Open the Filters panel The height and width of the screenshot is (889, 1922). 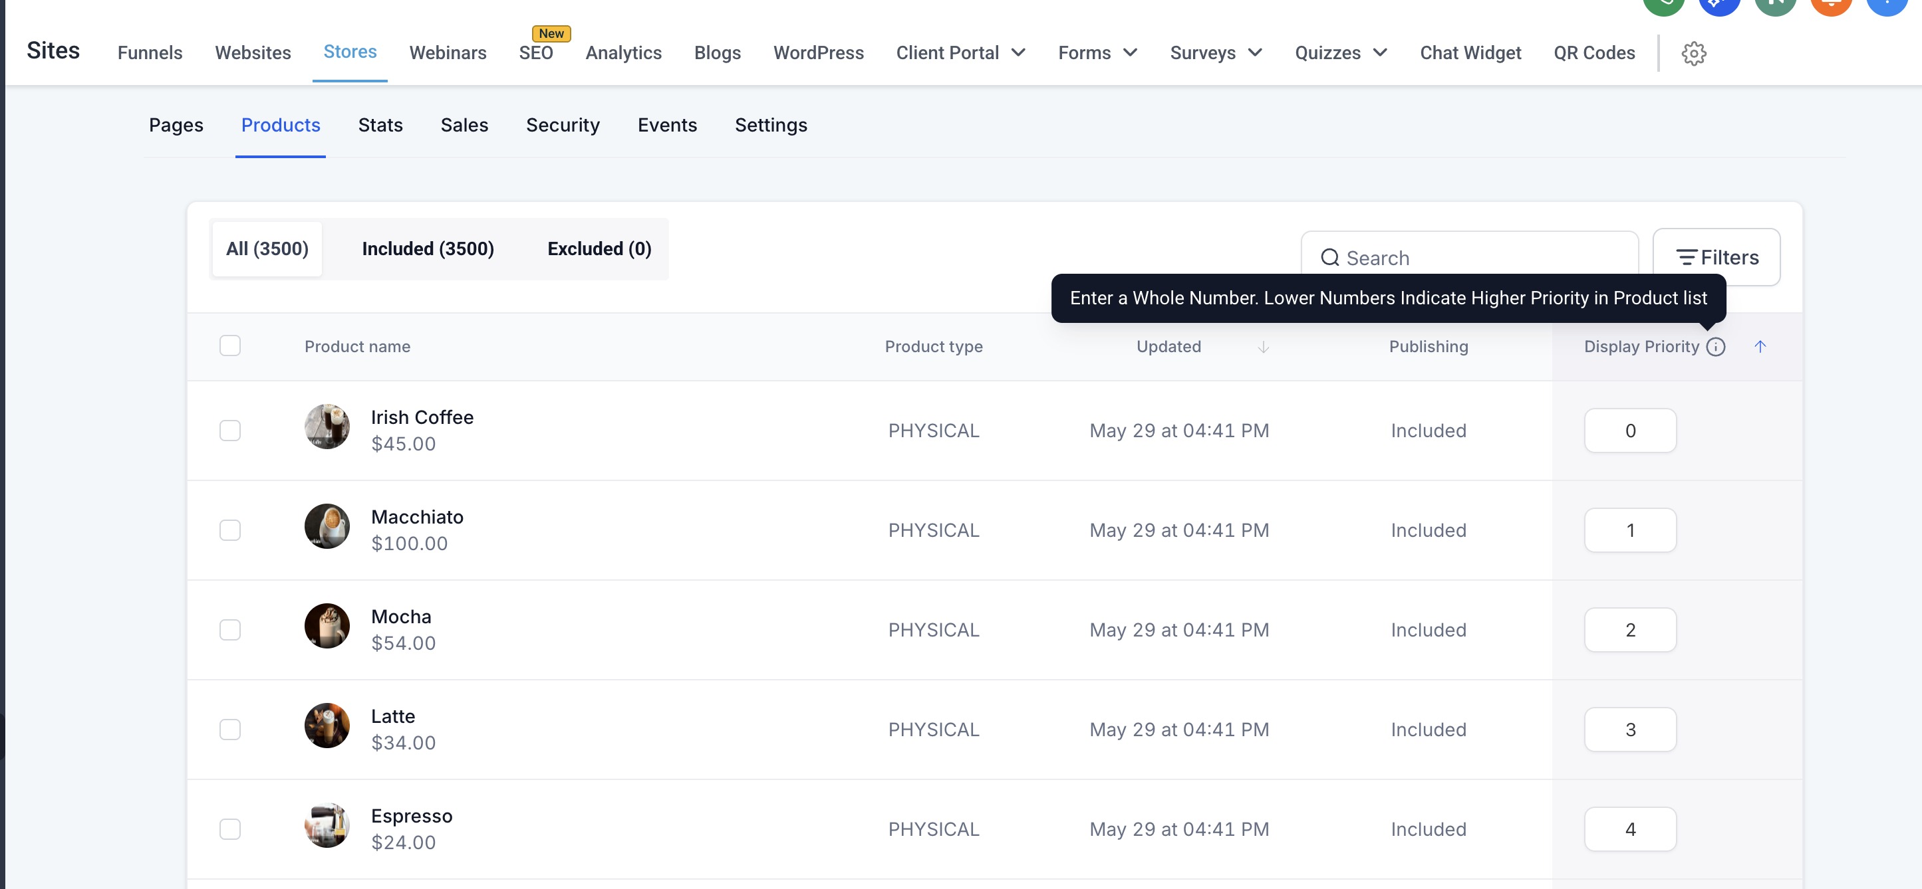(1716, 257)
